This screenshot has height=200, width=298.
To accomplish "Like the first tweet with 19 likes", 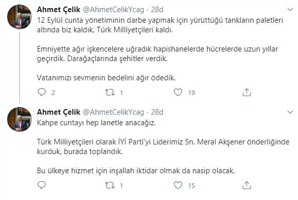I will point(178,92).
